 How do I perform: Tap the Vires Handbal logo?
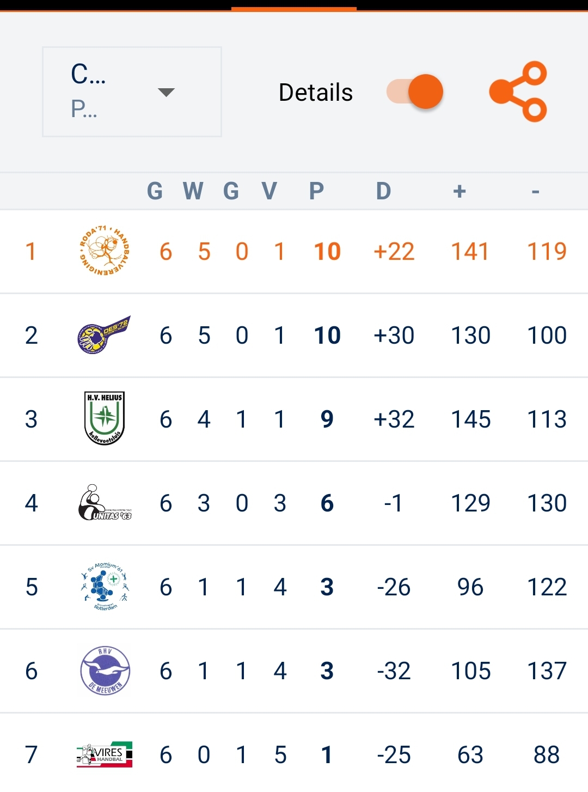(x=105, y=754)
